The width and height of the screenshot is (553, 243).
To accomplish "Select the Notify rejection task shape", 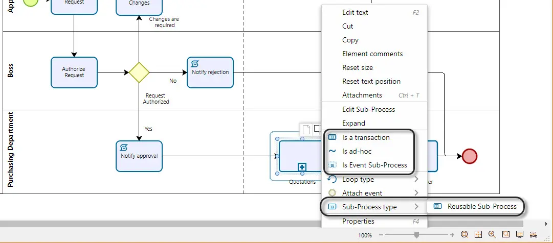I will coord(210,72).
